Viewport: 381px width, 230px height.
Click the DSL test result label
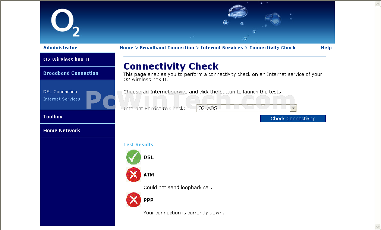click(148, 157)
